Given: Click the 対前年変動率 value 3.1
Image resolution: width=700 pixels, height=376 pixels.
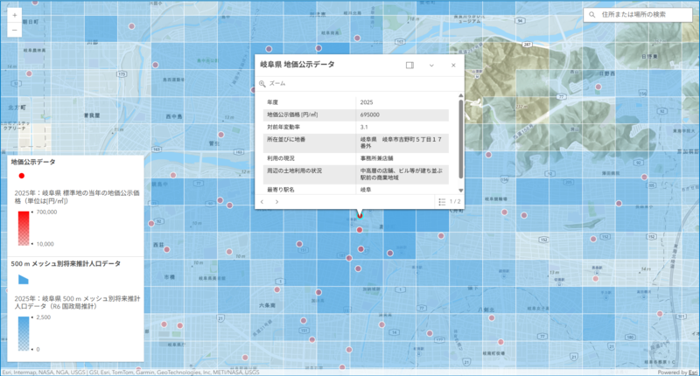Looking at the screenshot, I should tap(364, 127).
